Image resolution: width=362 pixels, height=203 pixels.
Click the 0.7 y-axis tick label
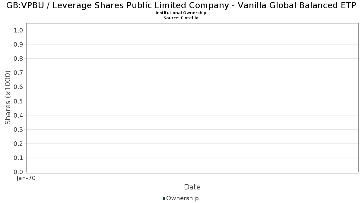pos(18,73)
